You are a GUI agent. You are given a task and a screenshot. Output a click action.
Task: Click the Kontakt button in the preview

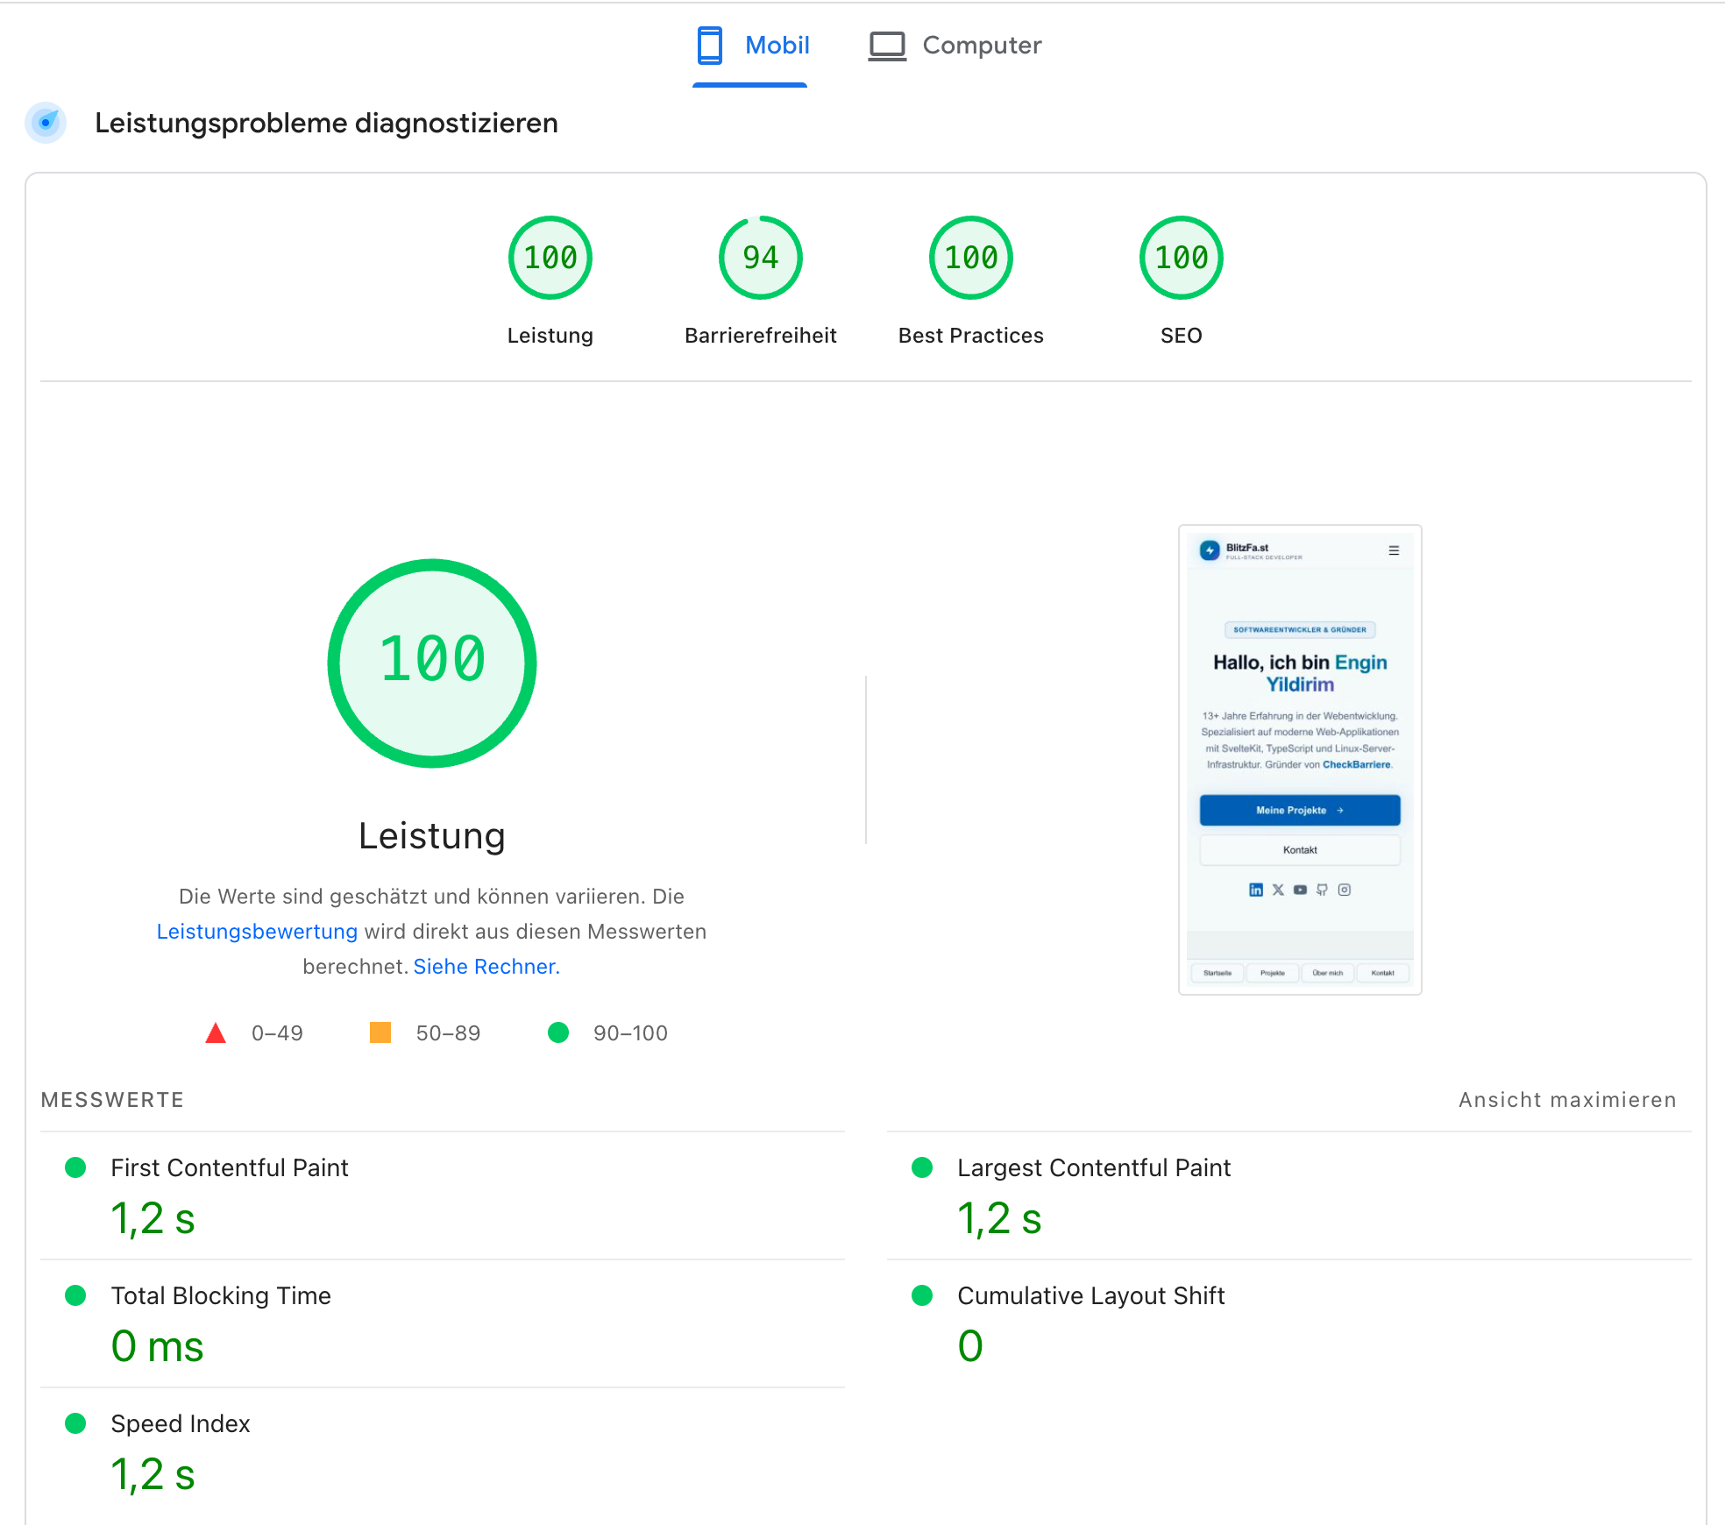click(1300, 849)
